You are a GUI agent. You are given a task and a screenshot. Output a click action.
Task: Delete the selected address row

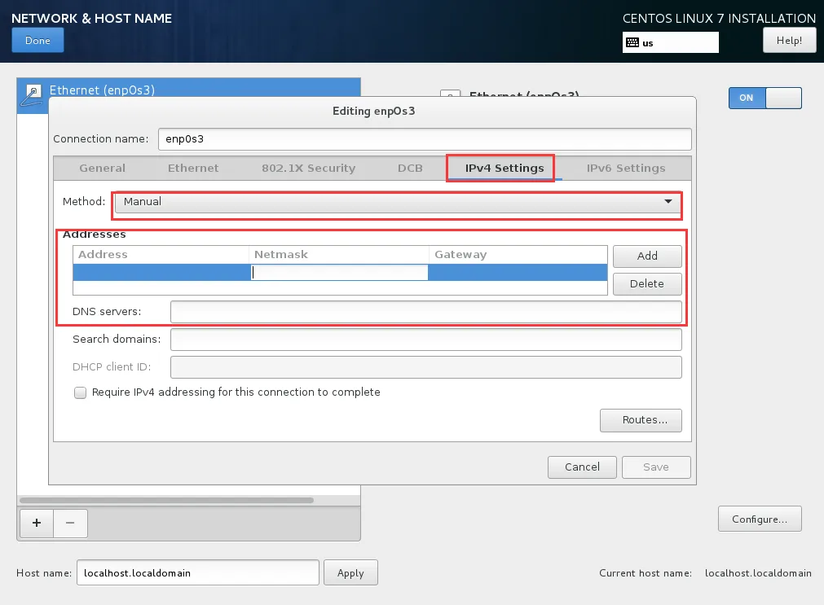coord(647,283)
